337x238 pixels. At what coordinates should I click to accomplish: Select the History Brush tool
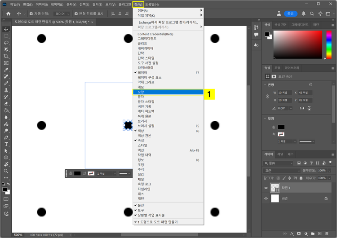pos(6,97)
